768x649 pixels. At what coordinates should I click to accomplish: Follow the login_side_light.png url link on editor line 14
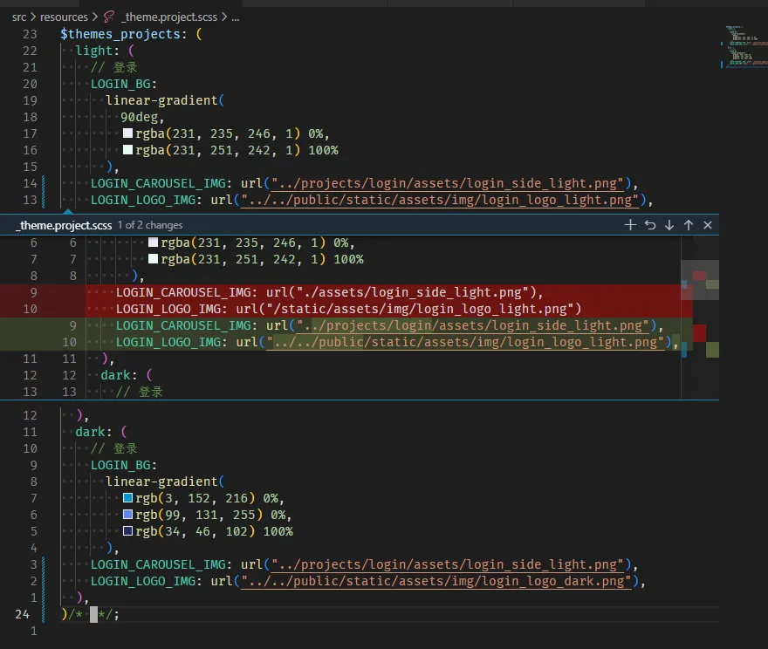(448, 183)
